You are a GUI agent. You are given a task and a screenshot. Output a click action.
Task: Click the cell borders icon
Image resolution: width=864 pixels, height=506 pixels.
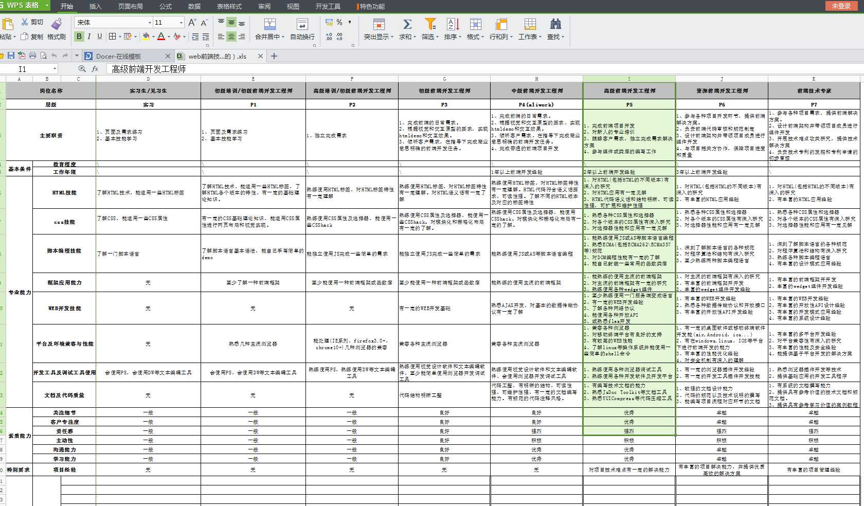pos(112,37)
